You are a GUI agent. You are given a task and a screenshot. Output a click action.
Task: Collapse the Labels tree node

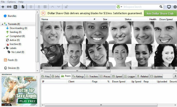[x=4, y=48]
